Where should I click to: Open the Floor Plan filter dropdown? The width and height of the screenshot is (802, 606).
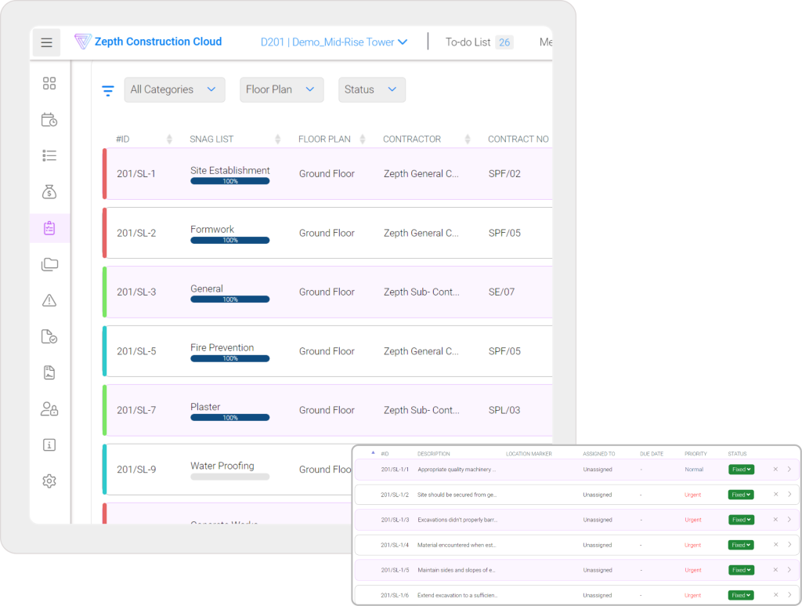(281, 89)
